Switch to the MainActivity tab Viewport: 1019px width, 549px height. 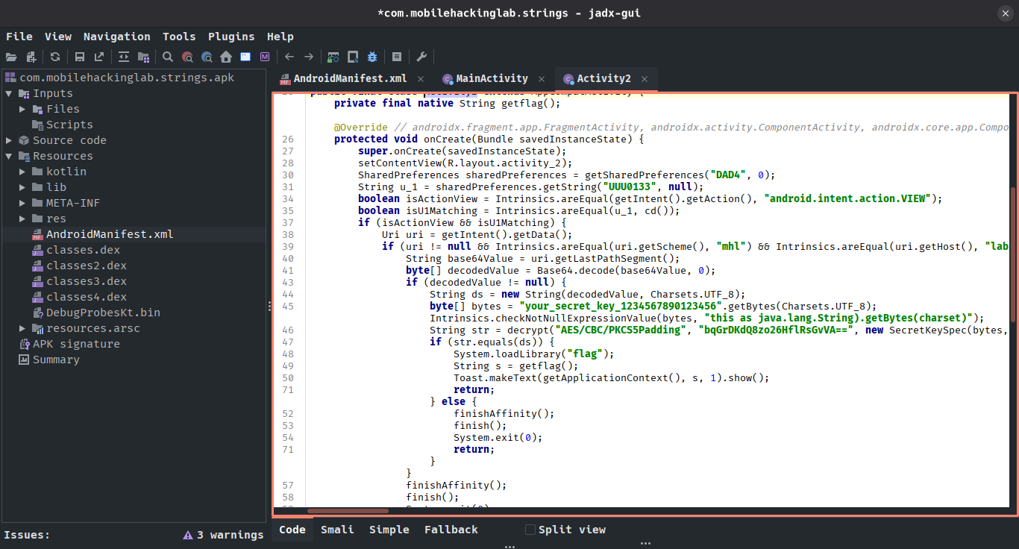[x=491, y=78]
